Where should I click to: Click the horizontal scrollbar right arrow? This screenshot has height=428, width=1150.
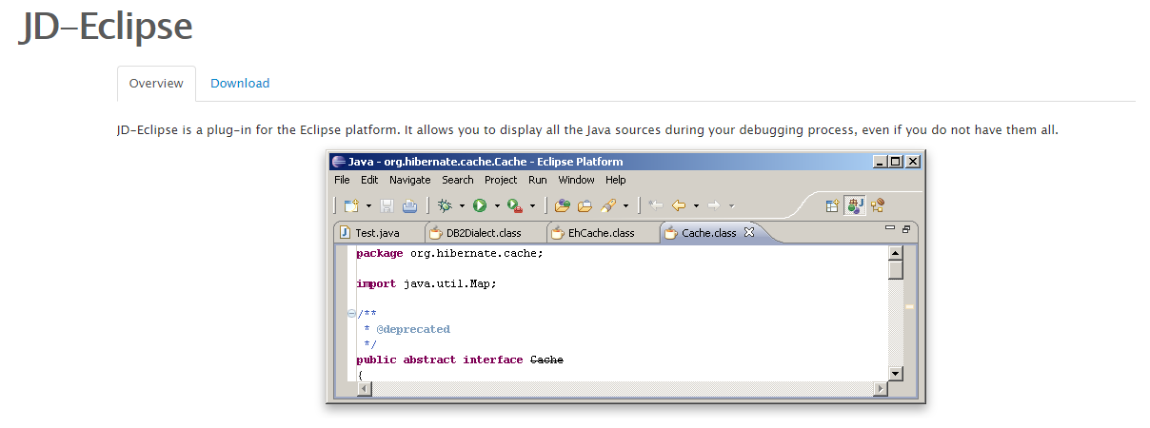click(x=880, y=389)
